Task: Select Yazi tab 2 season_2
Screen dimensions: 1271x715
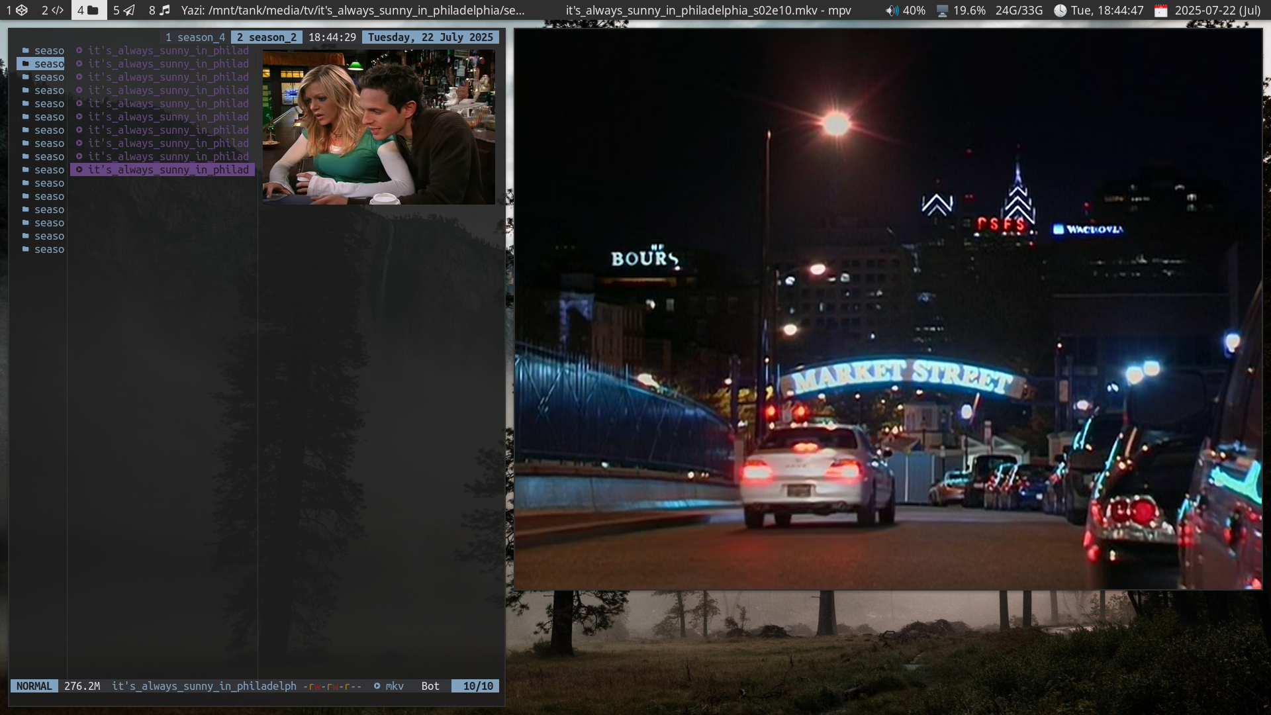Action: click(x=267, y=37)
